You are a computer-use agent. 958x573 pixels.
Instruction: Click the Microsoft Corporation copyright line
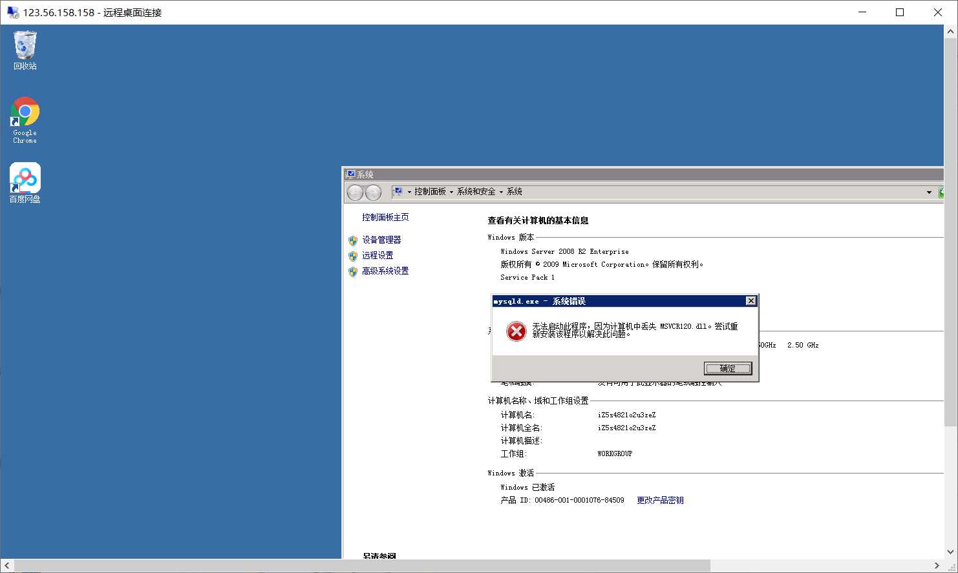[602, 264]
